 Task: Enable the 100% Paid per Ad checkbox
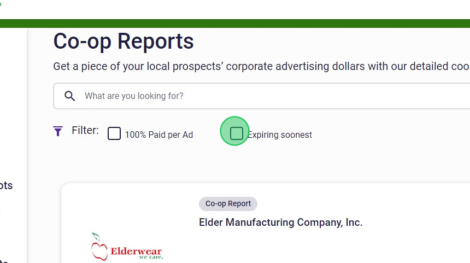[x=114, y=133]
